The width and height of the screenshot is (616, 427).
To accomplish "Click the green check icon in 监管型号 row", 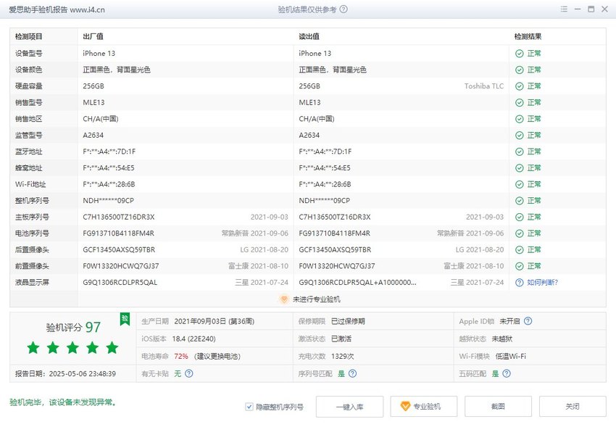I will [x=520, y=135].
